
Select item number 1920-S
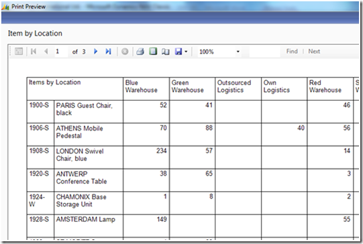(x=40, y=180)
